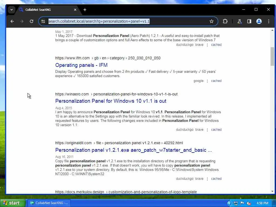
Task: Open a new tab with plus button
Action: [x=85, y=10]
